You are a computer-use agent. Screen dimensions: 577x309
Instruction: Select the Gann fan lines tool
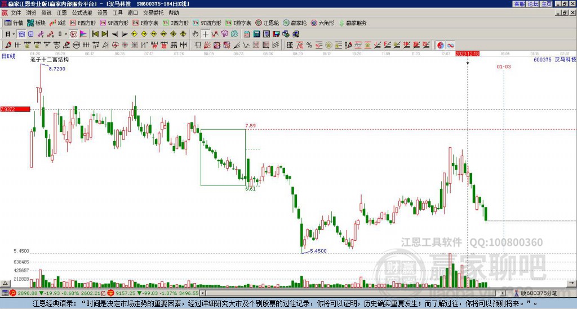pyautogui.click(x=207, y=45)
